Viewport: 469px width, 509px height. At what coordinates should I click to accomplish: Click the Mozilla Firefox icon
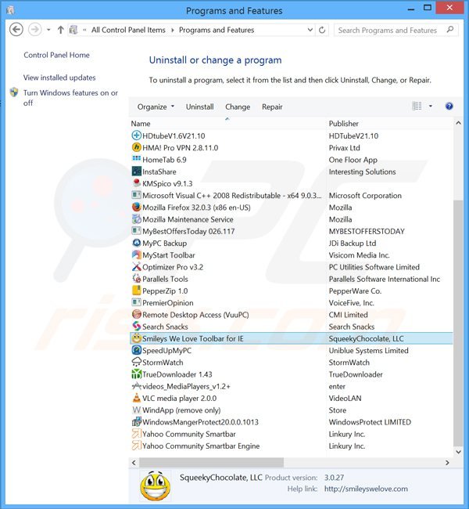click(137, 207)
